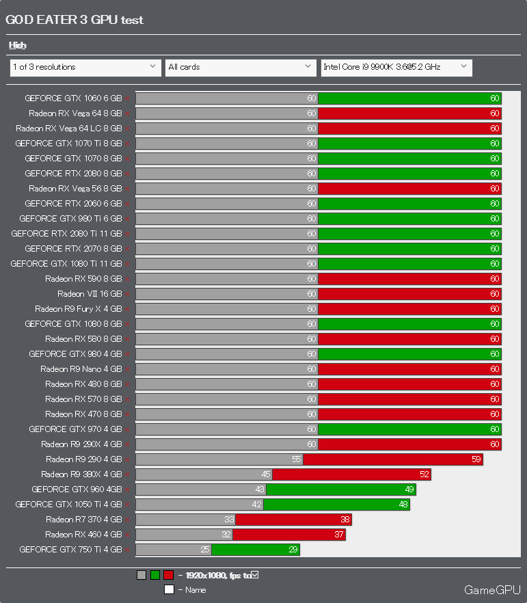Viewport: 527px width, 603px height.
Task: Remove Radeon VII 16 GB via red X
Action: (x=127, y=294)
